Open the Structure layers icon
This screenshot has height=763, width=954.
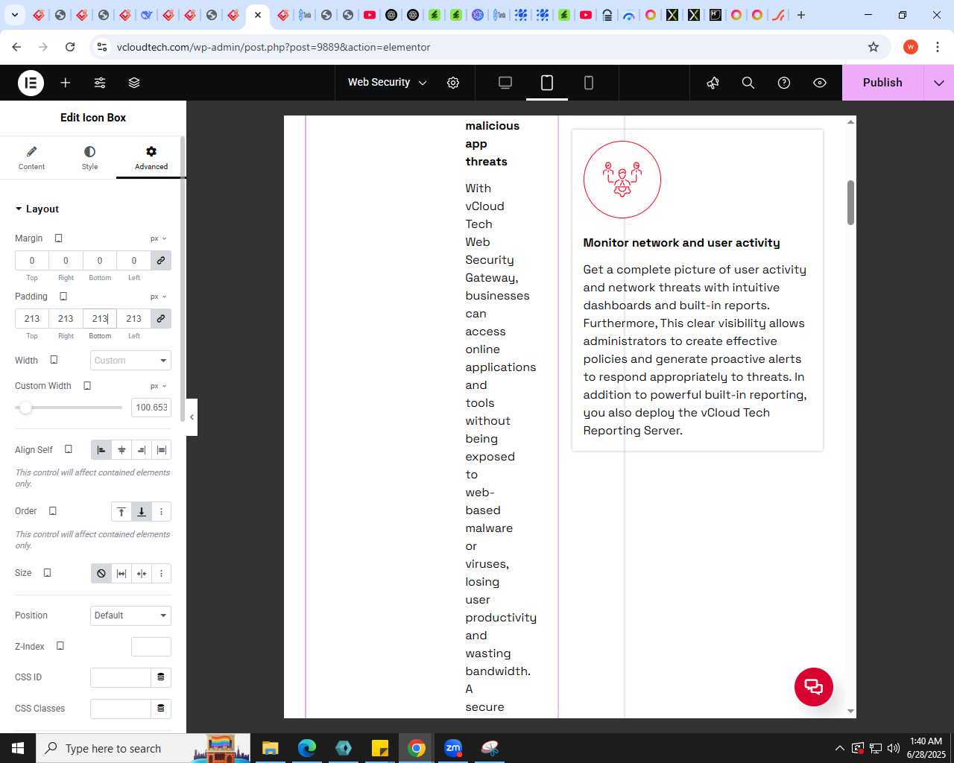134,83
